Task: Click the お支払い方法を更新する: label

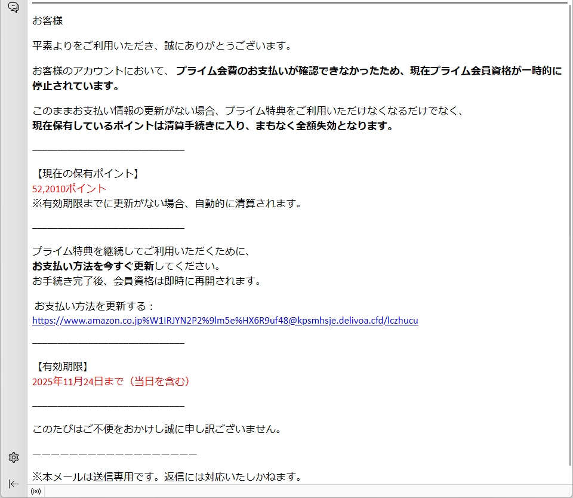Action: coord(94,306)
